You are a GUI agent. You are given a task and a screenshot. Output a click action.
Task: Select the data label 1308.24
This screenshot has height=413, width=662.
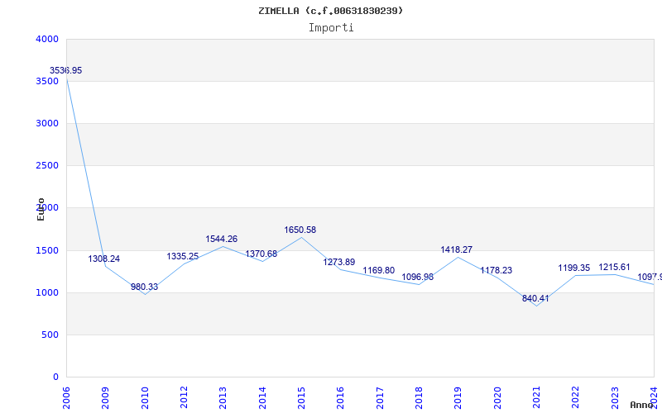tap(104, 259)
